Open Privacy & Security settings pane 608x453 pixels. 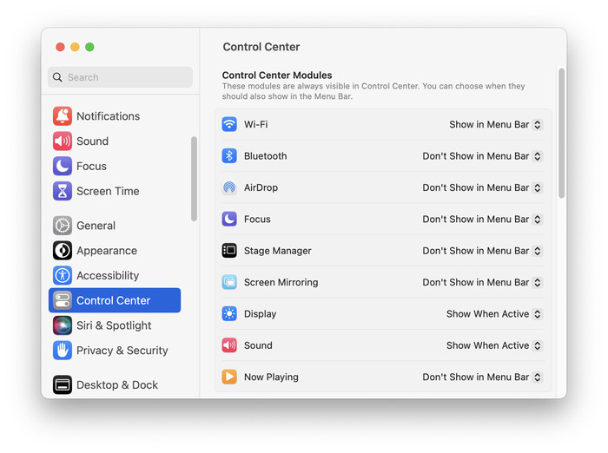coord(115,351)
